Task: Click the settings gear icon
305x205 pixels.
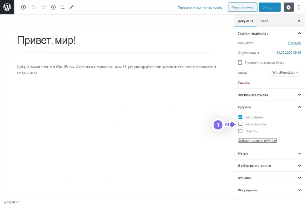Action: [x=288, y=7]
